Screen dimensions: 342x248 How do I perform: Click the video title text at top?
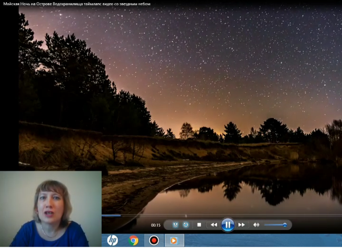(x=76, y=4)
